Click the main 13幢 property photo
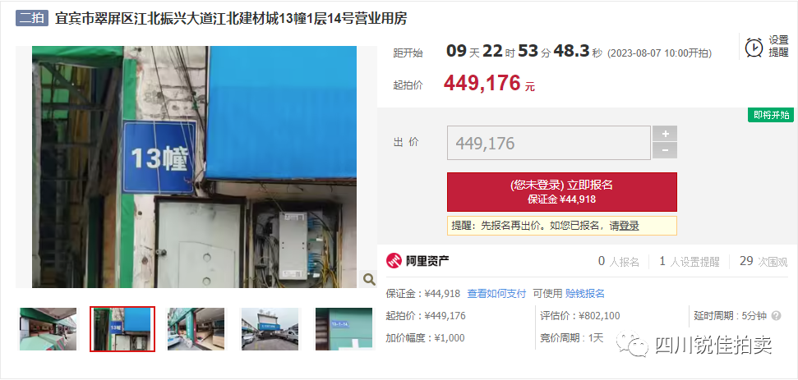The width and height of the screenshot is (798, 380). (x=195, y=167)
